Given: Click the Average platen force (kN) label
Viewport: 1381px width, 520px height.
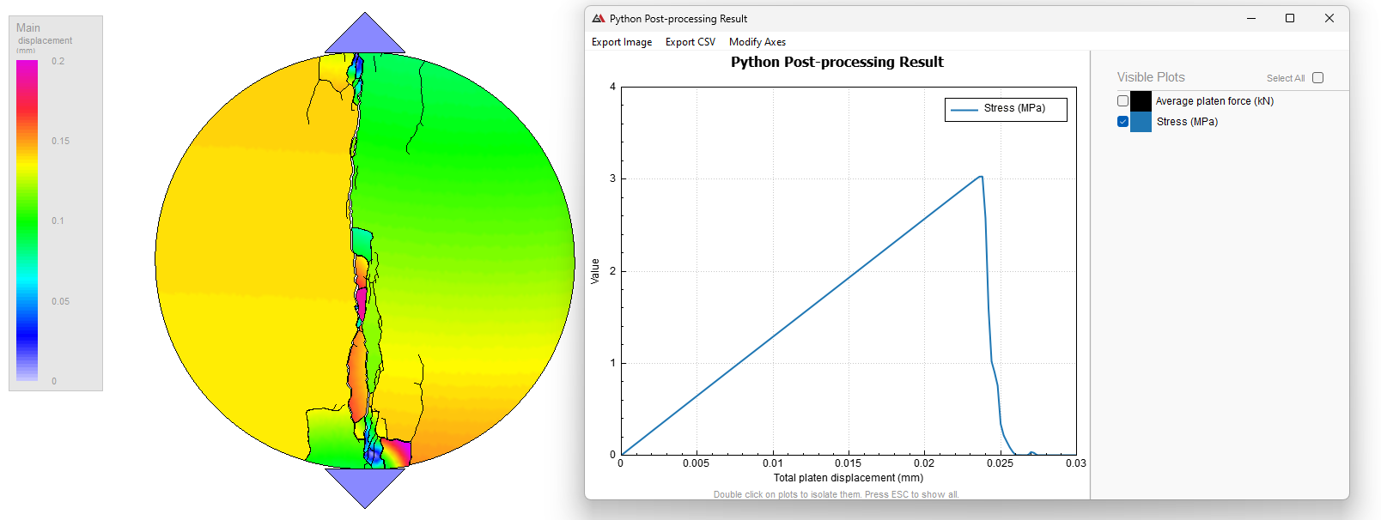Looking at the screenshot, I should pyautogui.click(x=1214, y=101).
